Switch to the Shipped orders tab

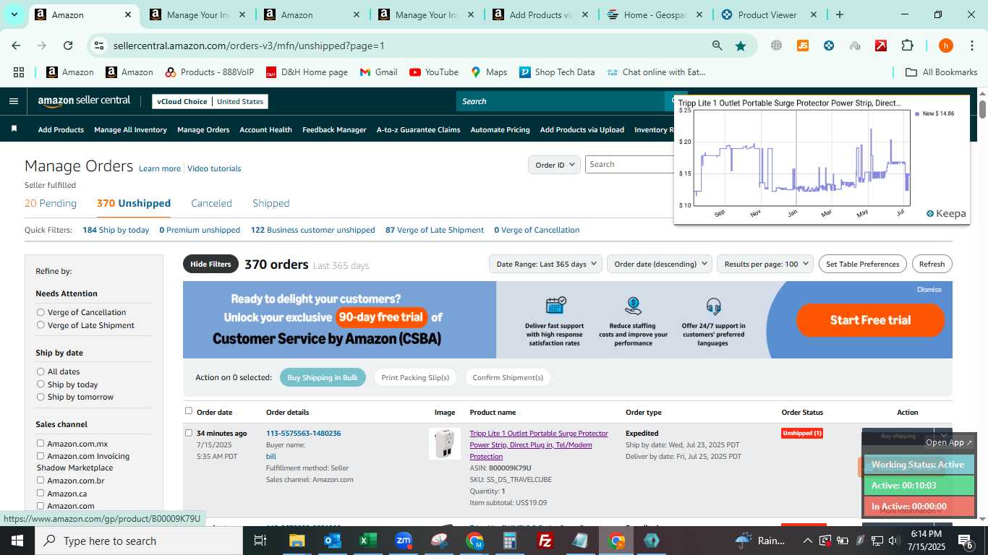coord(271,203)
